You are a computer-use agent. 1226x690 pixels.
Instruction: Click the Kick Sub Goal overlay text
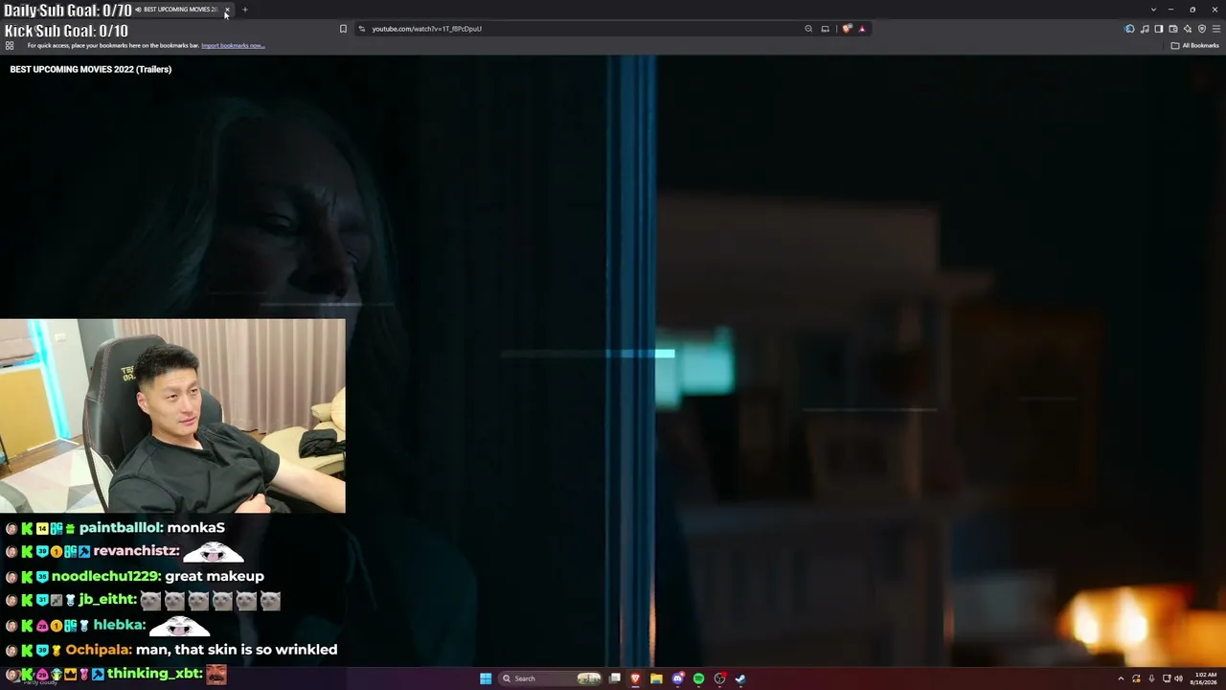coord(66,31)
